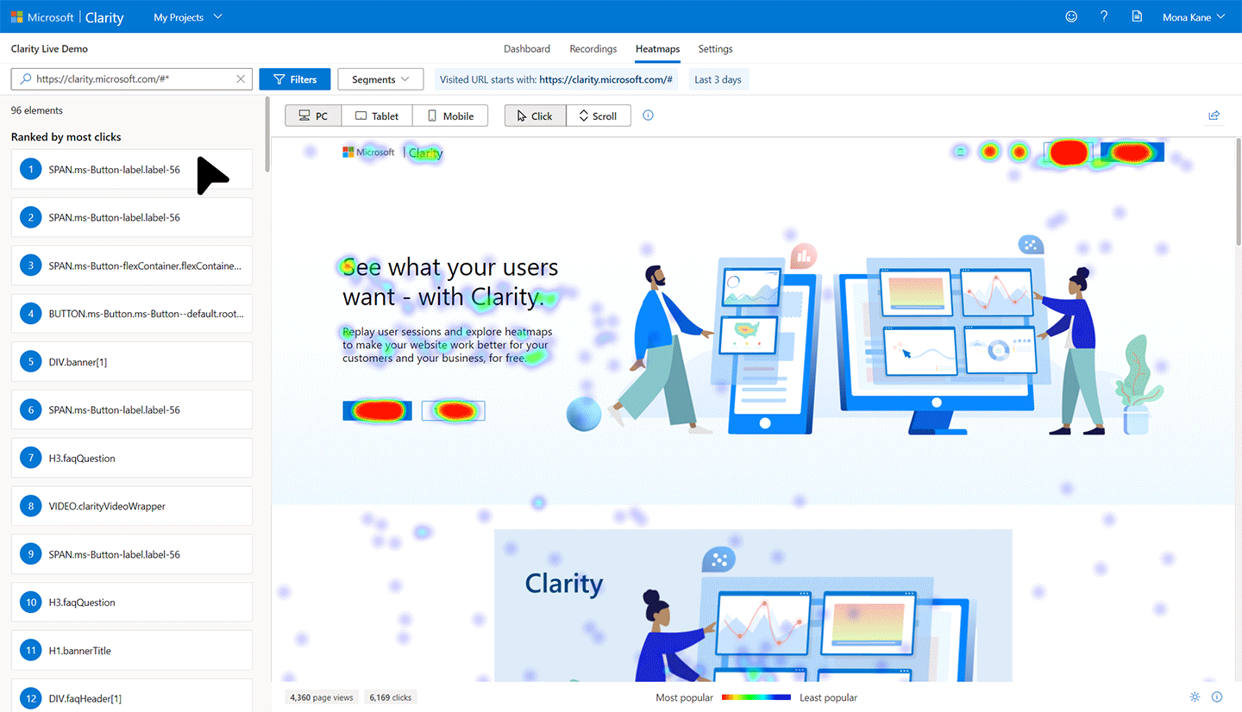The width and height of the screenshot is (1242, 712).
Task: Click the heatmap popularity color gradient legend
Action: [756, 697]
